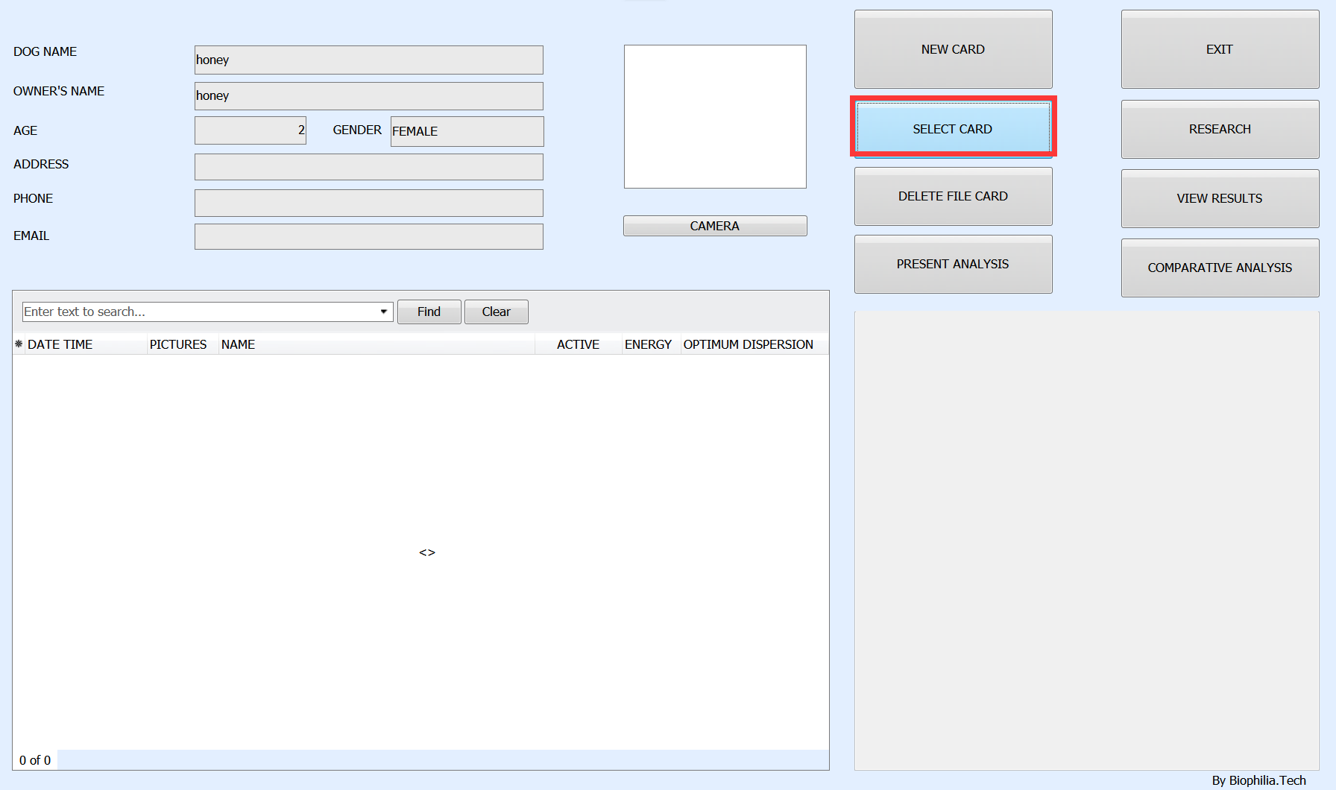
Task: Click PRESENT ANALYSIS button
Action: point(953,264)
